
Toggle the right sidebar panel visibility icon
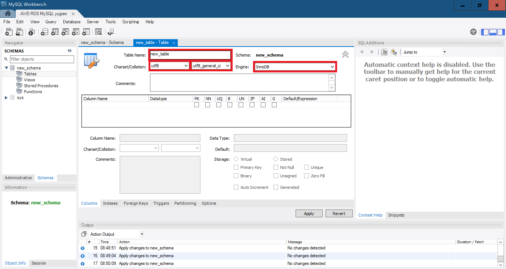(x=501, y=32)
